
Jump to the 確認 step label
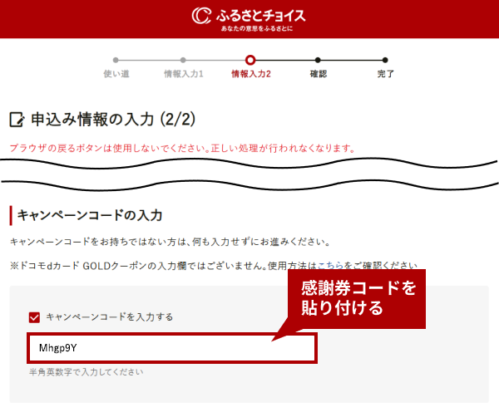(318, 75)
